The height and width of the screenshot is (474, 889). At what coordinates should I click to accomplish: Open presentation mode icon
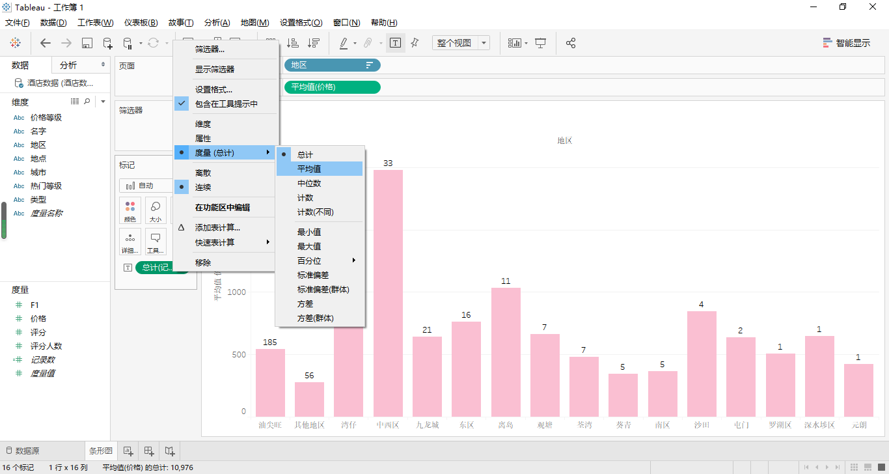coord(541,43)
